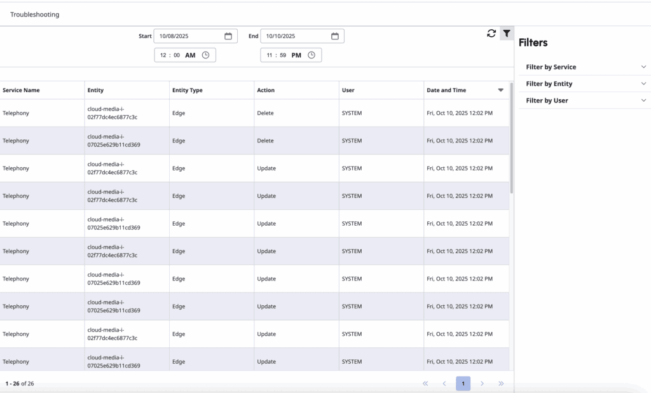
Task: Click page number 1 in the pagination
Action: pyautogui.click(x=463, y=383)
